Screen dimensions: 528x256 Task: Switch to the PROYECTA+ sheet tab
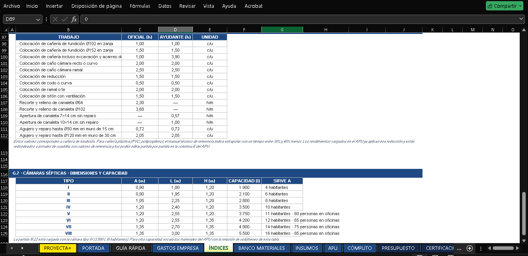[58, 248]
